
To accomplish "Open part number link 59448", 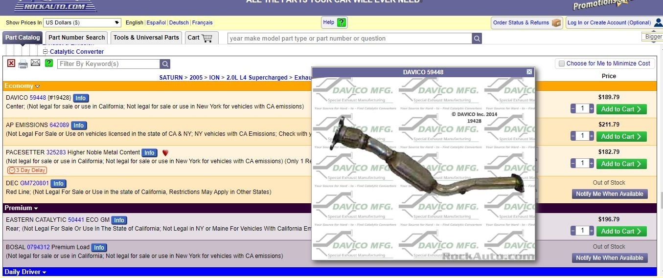I will tap(38, 98).
